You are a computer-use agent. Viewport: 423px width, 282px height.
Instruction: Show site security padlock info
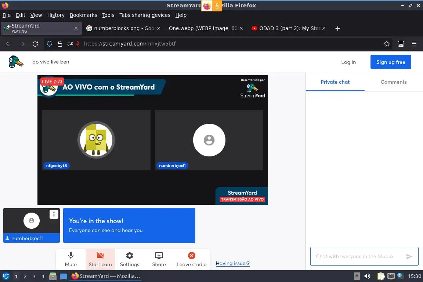60,44
